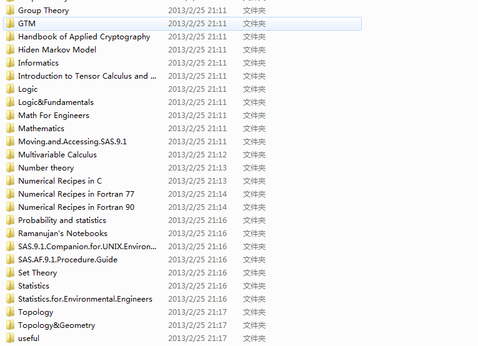Image resolution: width=478 pixels, height=346 pixels.
Task: Select the Informatics folder icon
Action: [x=10, y=63]
